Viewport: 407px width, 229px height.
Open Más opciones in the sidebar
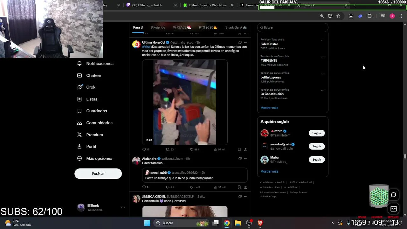95,158
